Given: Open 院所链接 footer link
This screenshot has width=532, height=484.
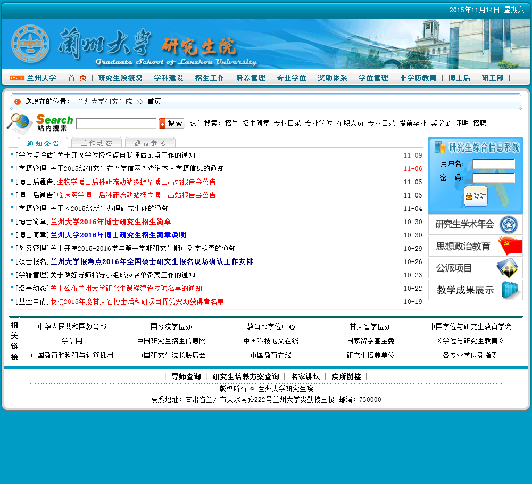Looking at the screenshot, I should 346,376.
